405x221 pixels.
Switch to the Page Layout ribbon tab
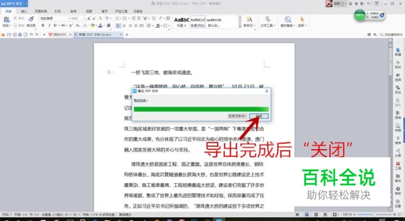point(41,11)
